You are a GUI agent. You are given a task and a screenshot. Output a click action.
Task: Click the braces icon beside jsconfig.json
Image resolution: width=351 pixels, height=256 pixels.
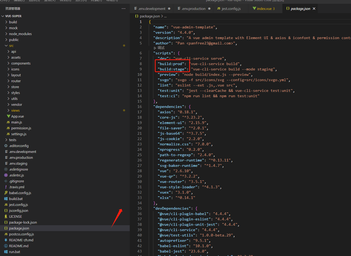(x=6, y=210)
